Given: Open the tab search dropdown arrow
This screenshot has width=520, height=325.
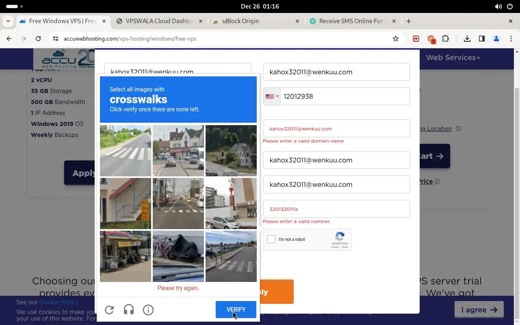Looking at the screenshot, I should tap(8, 21).
